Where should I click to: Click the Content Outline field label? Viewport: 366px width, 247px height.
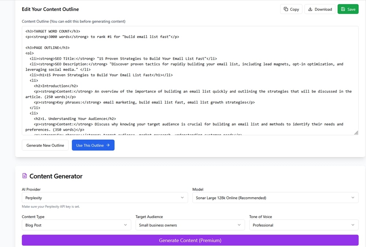74,21
